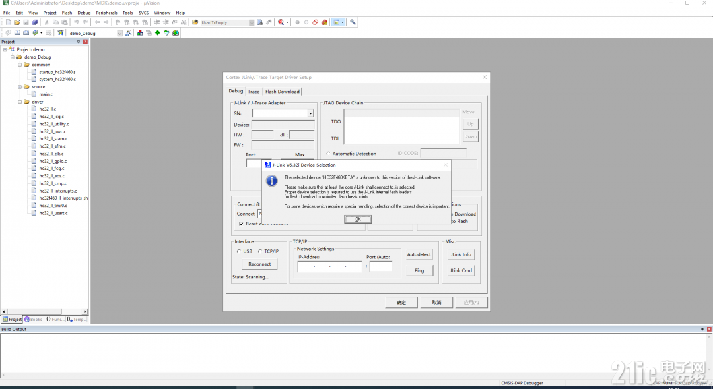
Task: Select the USB interface radio button
Action: [x=239, y=251]
